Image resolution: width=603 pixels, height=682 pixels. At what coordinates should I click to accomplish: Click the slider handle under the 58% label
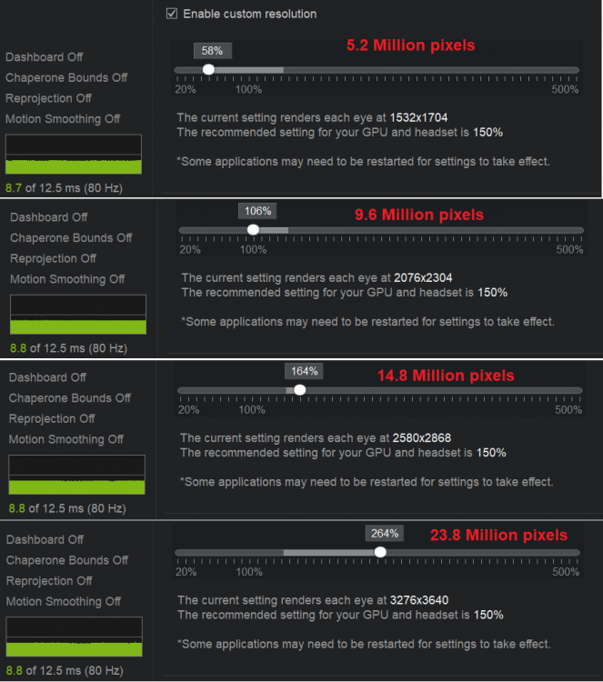coord(208,69)
